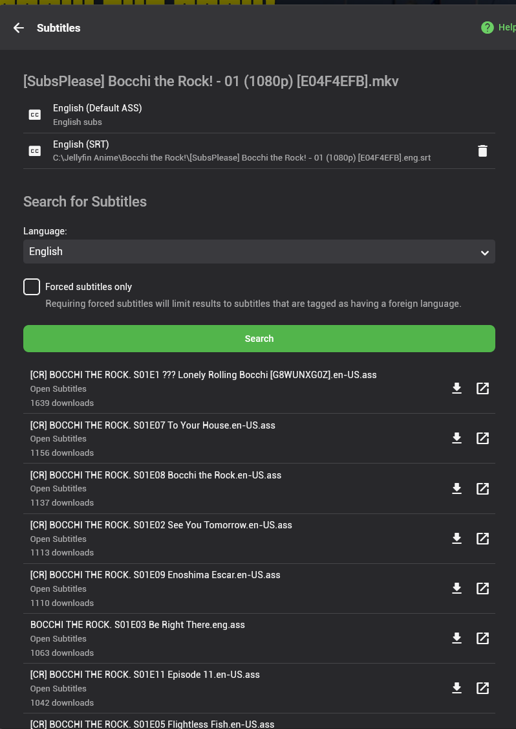This screenshot has height=729, width=516.
Task: Open S01E11 Episode 11 external link
Action: point(482,688)
